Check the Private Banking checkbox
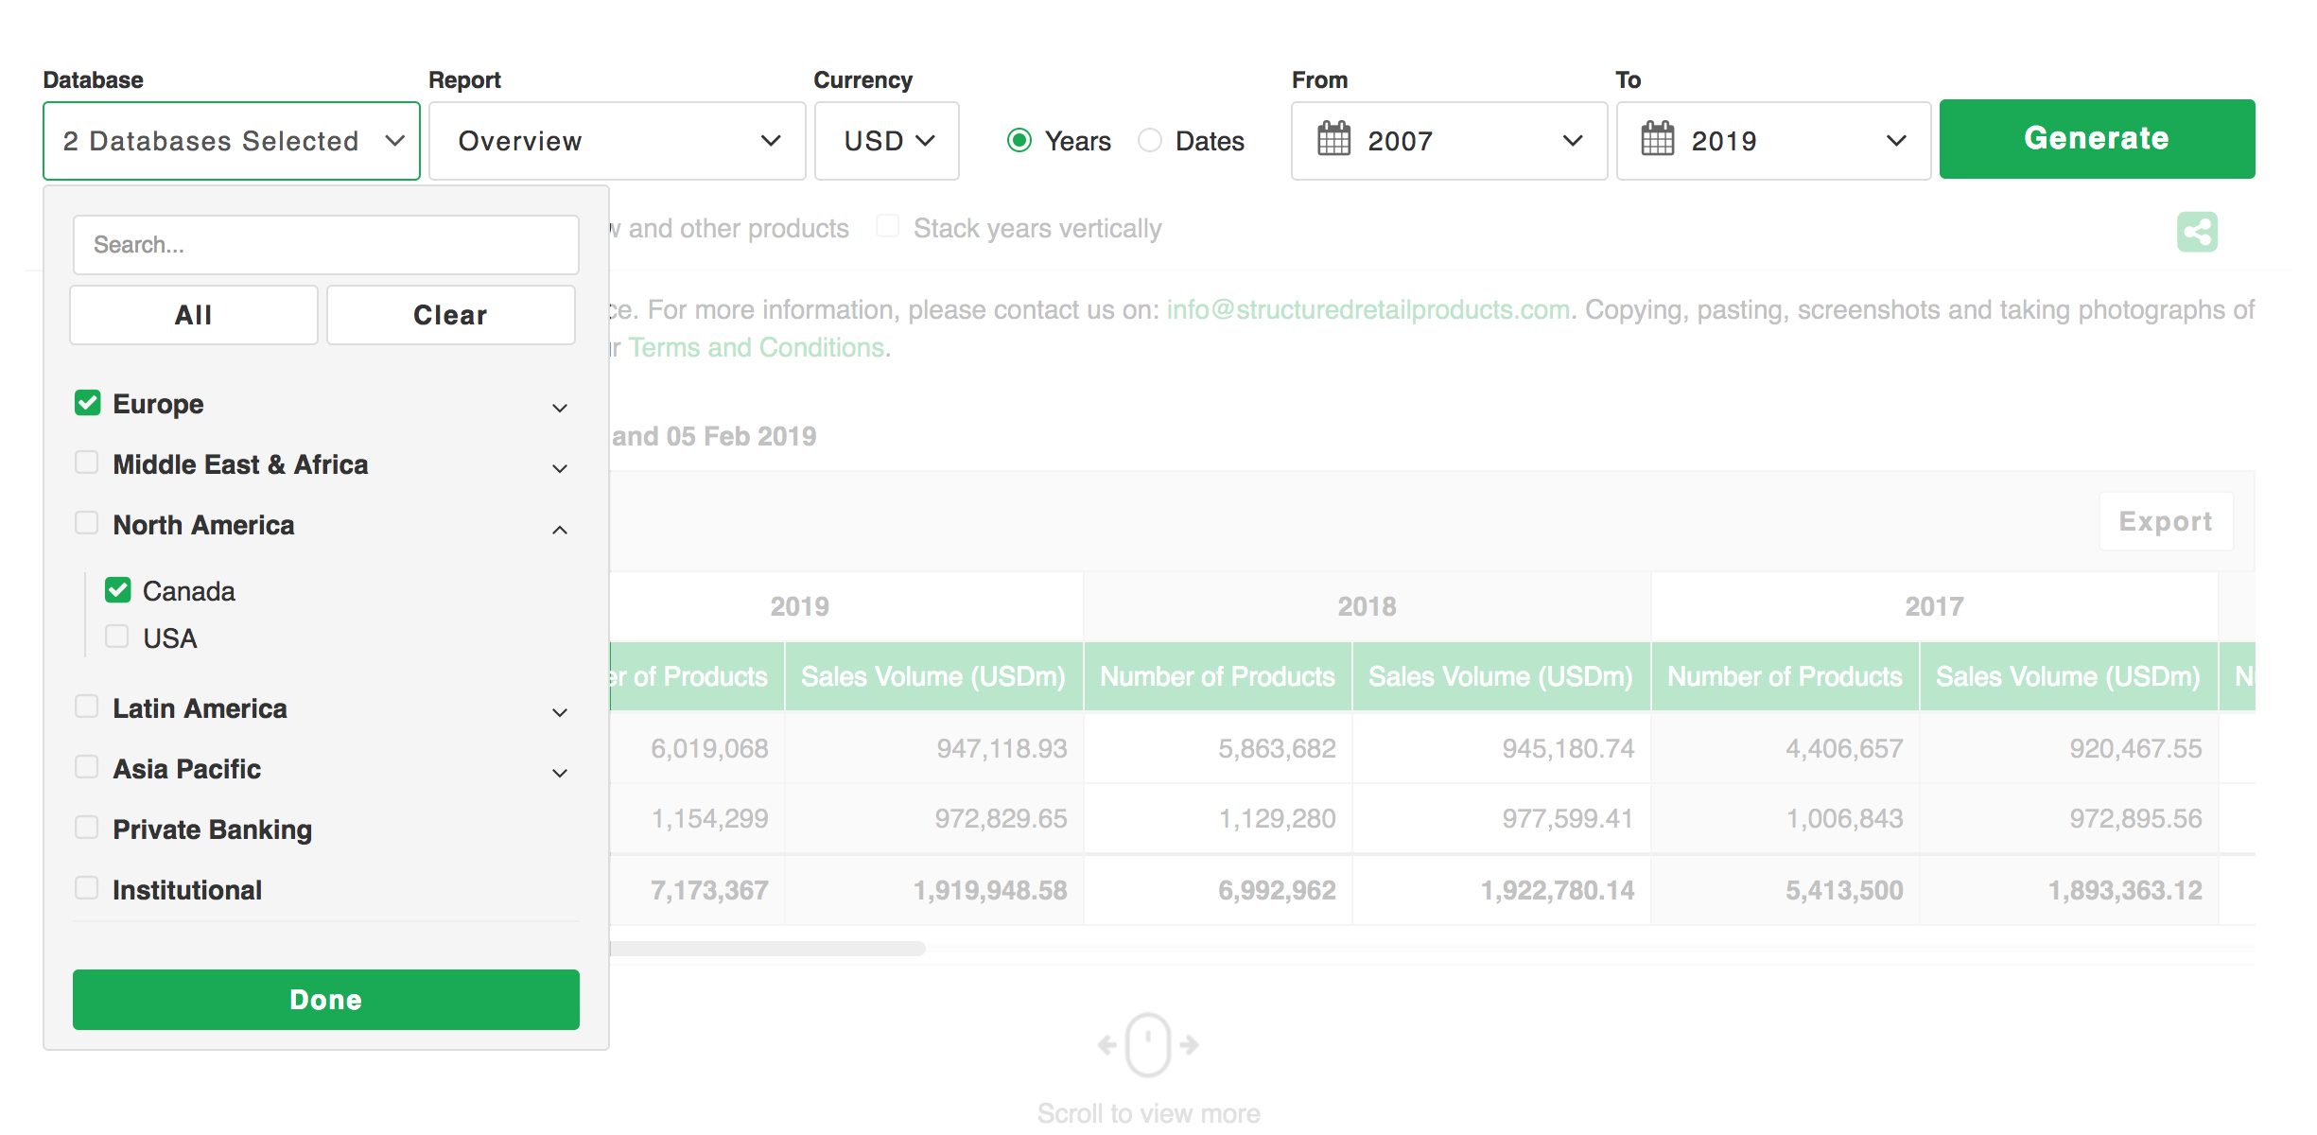Viewport: 2317px width, 1135px height. 87,828
